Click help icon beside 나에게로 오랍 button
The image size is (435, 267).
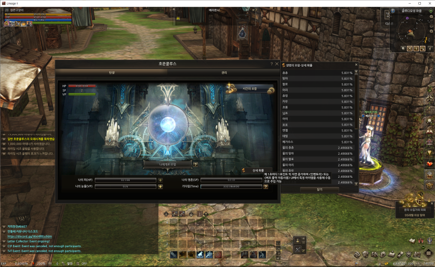[195, 164]
